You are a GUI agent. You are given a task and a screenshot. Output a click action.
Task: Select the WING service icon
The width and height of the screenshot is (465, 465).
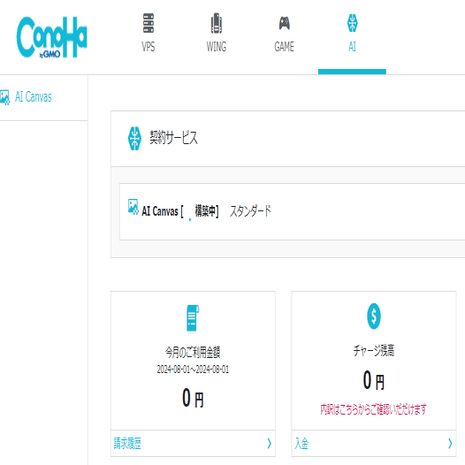tap(217, 23)
